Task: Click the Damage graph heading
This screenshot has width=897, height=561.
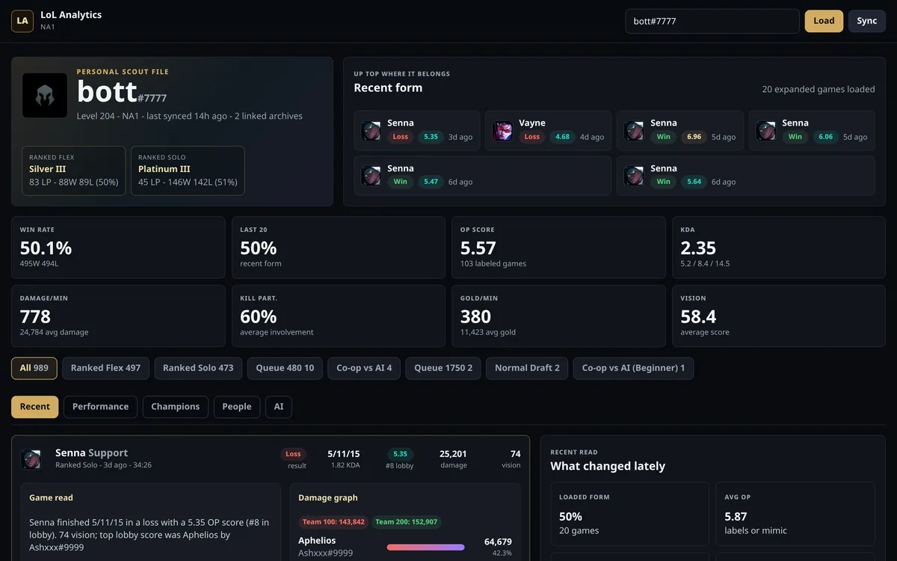Action: tap(327, 498)
